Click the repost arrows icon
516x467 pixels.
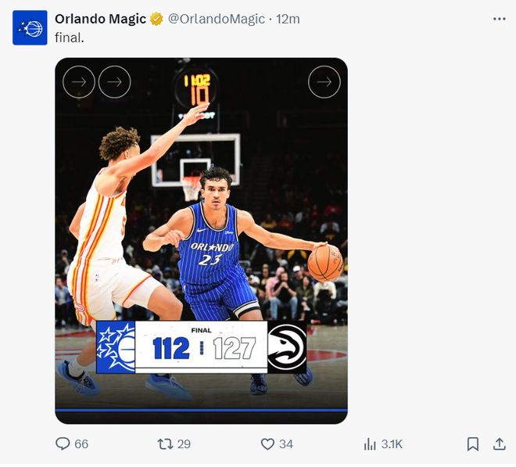tap(165, 444)
